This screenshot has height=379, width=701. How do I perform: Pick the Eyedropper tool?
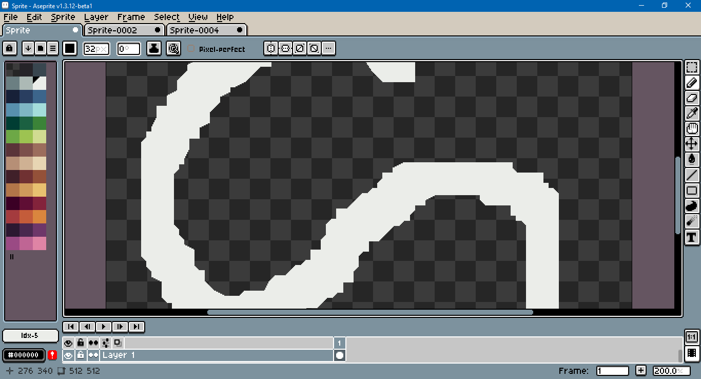tap(692, 113)
